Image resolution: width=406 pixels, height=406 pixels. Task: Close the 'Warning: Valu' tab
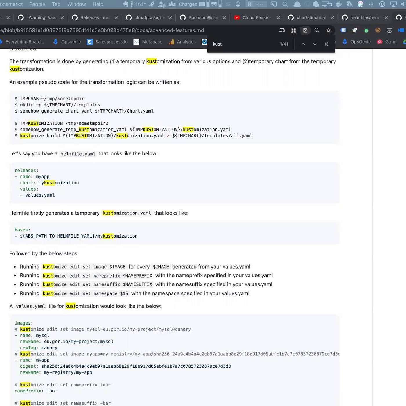click(x=62, y=17)
